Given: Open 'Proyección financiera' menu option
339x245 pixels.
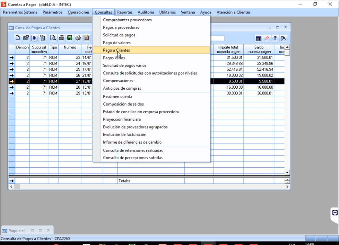Looking at the screenshot, I should tap(122, 120).
